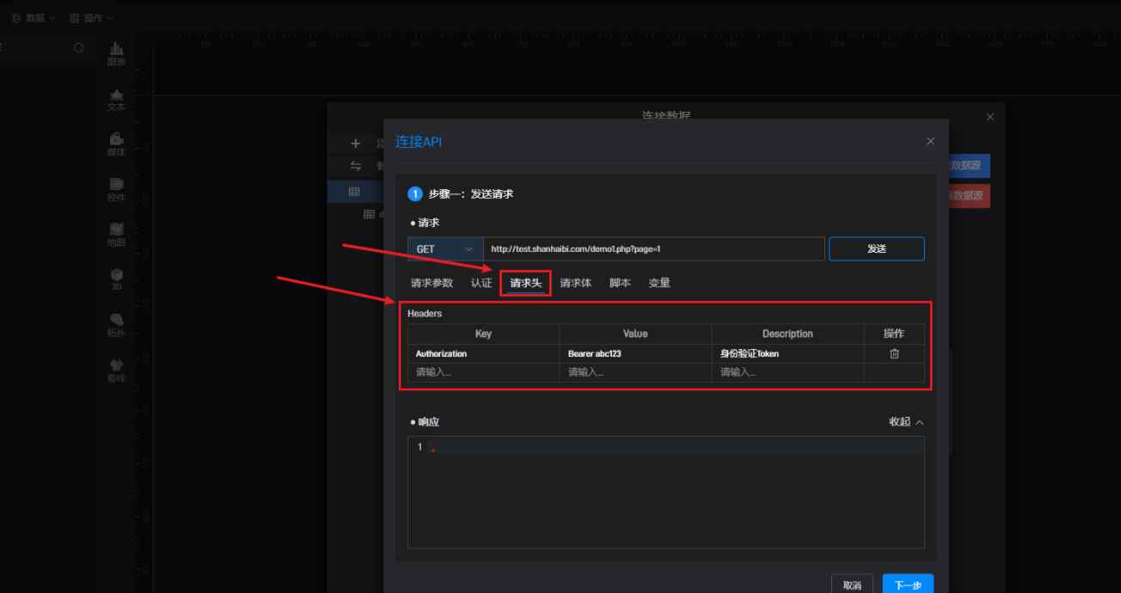The image size is (1121, 593).
Task: Open the 媒体 media components panel
Action: click(x=116, y=144)
